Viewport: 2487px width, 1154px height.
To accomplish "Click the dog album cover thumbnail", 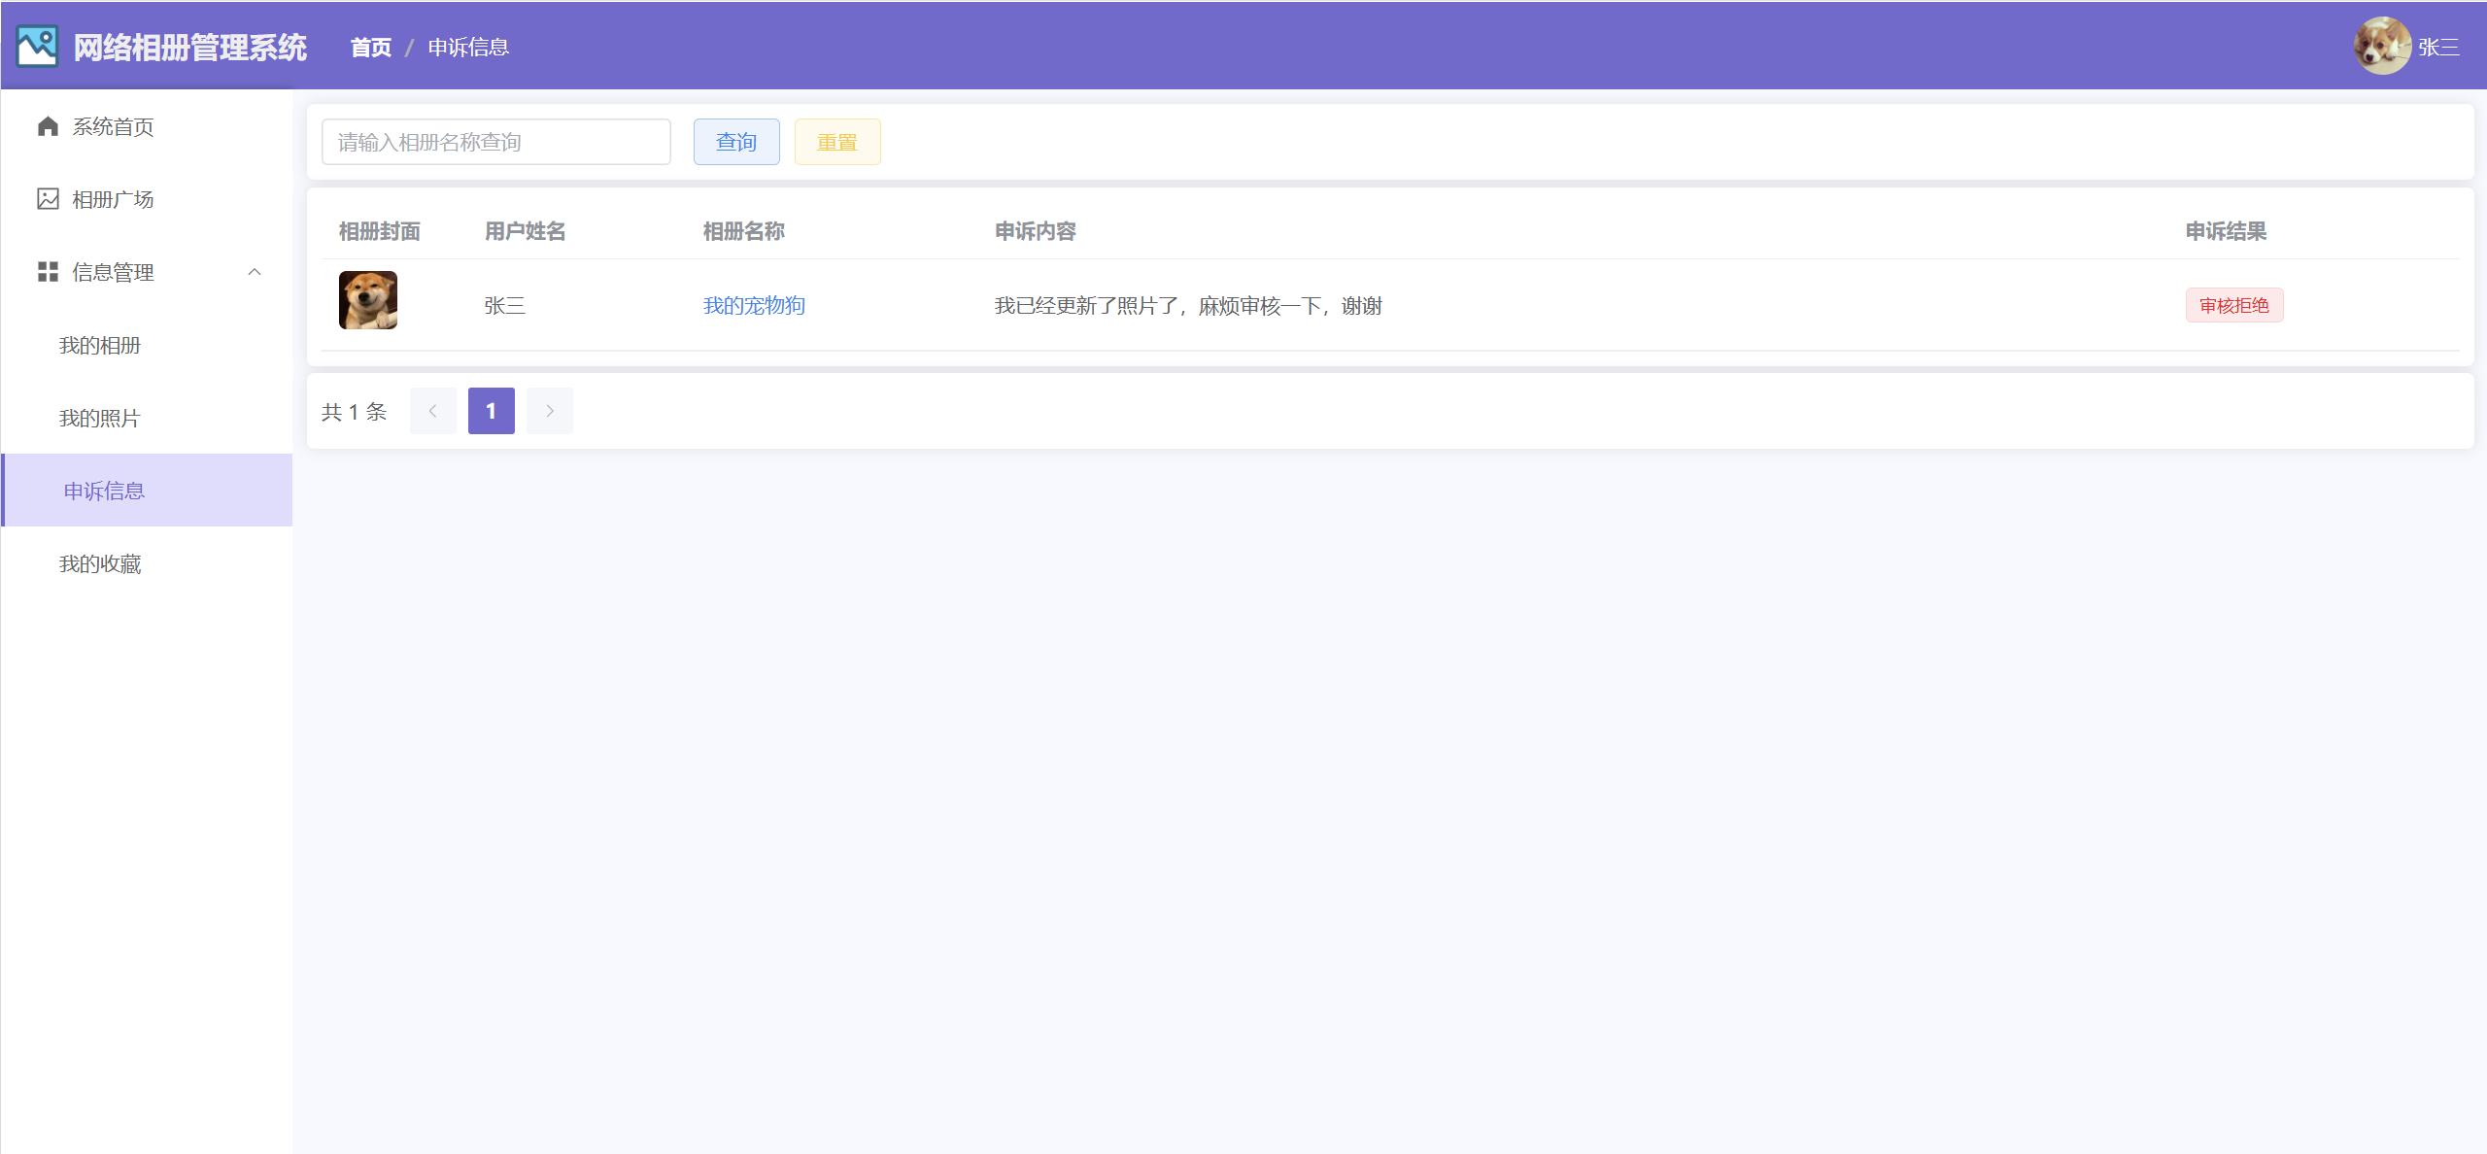I will tap(368, 300).
